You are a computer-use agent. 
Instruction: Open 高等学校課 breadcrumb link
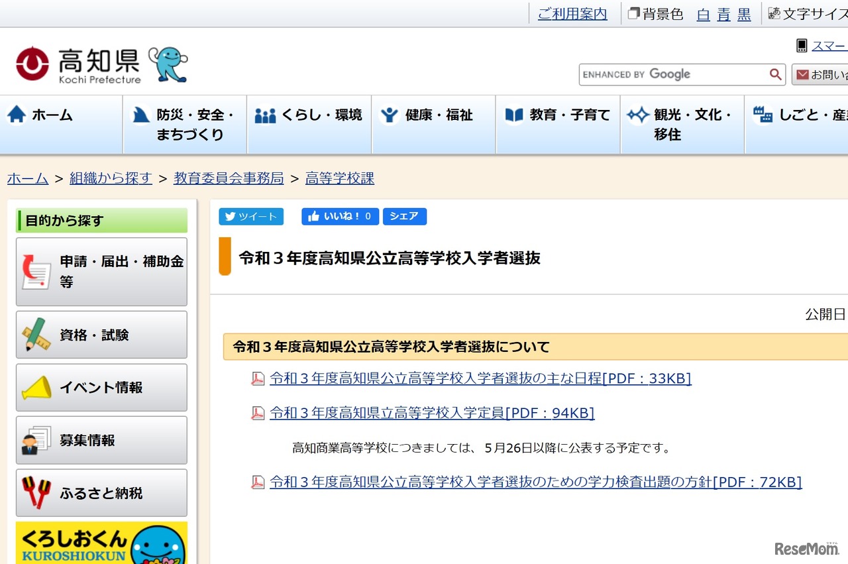[x=340, y=178]
